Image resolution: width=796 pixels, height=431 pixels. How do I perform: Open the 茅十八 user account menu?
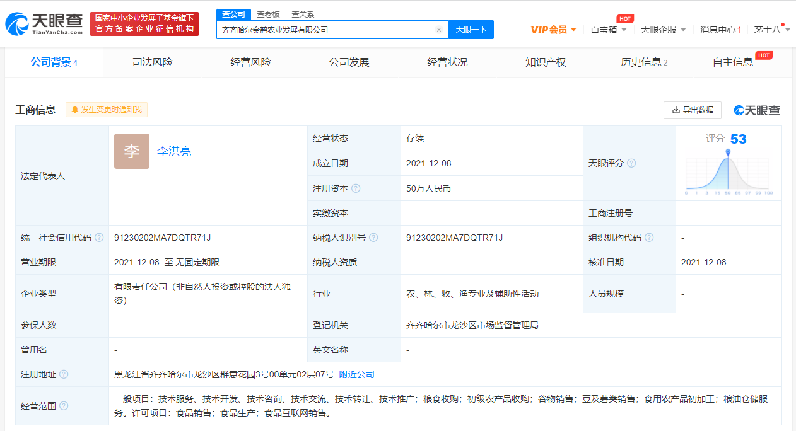tap(771, 30)
